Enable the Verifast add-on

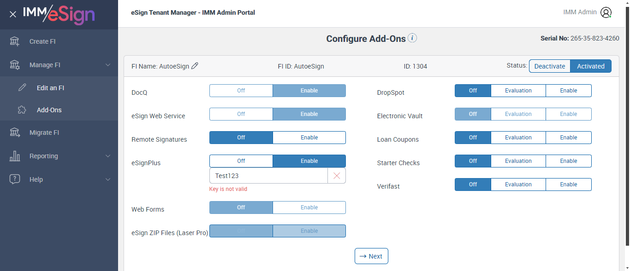[x=568, y=185]
